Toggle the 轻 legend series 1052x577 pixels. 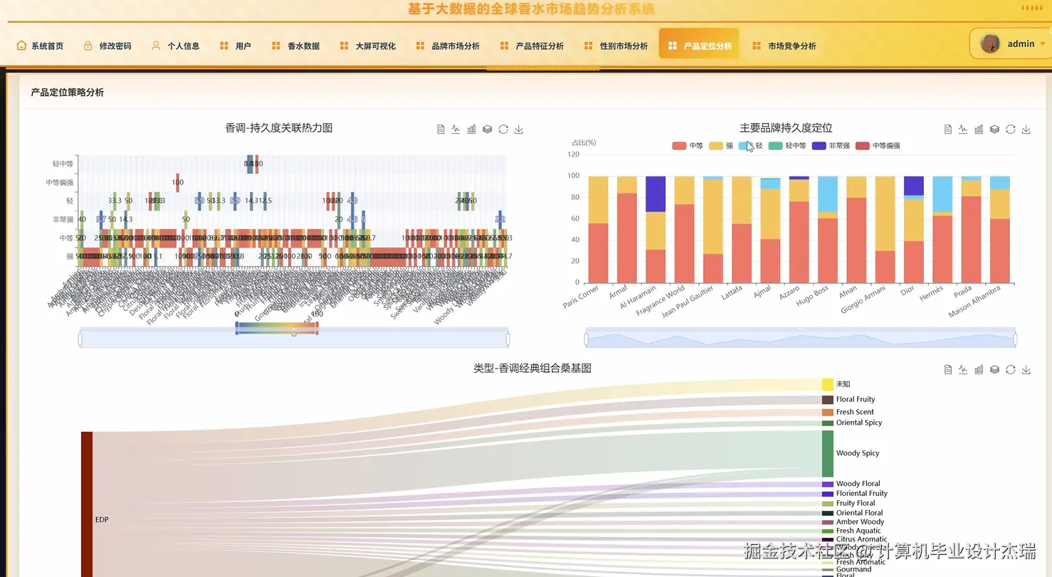point(751,146)
